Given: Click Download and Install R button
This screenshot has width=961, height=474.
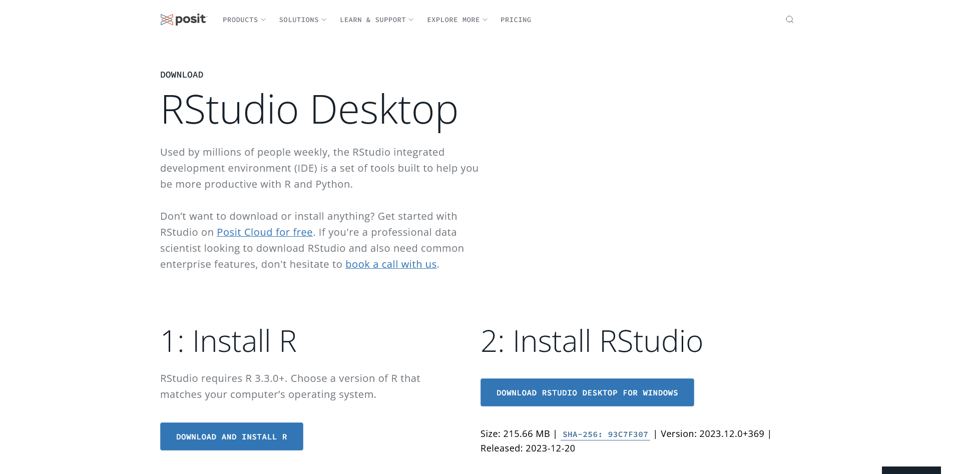Looking at the screenshot, I should coord(232,436).
